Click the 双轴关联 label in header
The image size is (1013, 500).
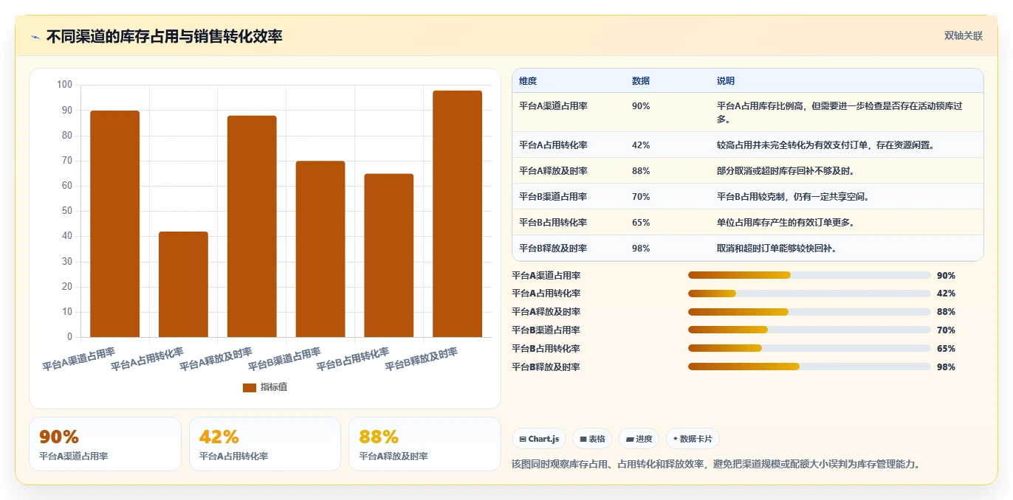point(964,35)
